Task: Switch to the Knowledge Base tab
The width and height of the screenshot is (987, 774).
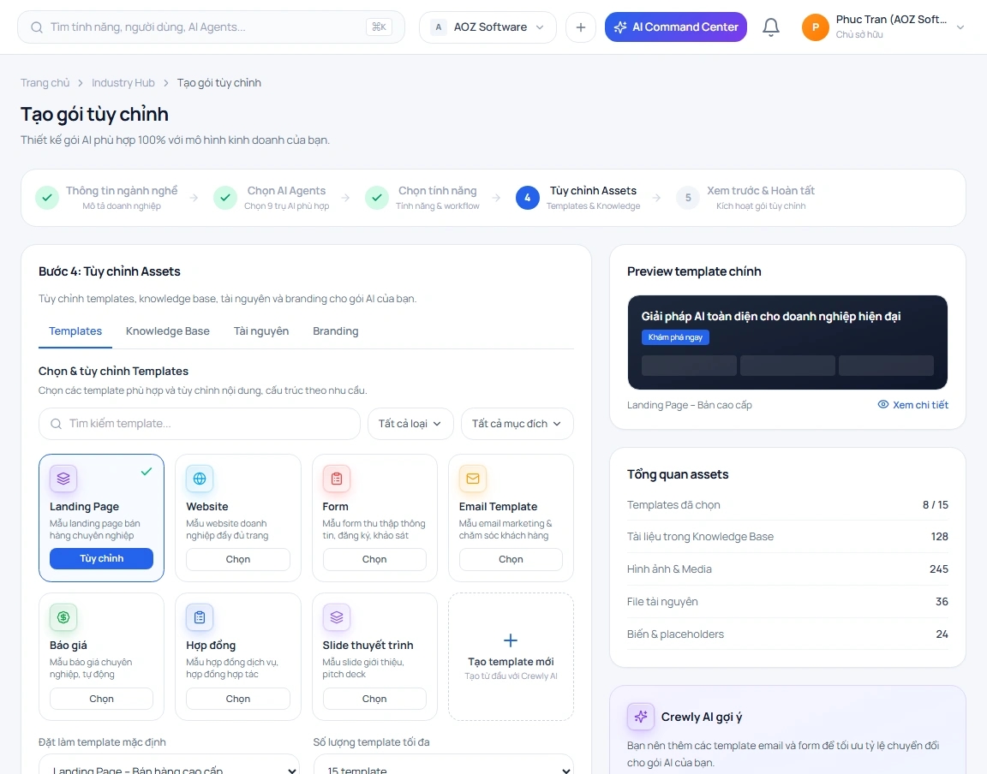Action: (167, 331)
